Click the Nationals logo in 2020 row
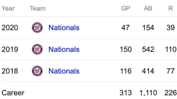 37,27
